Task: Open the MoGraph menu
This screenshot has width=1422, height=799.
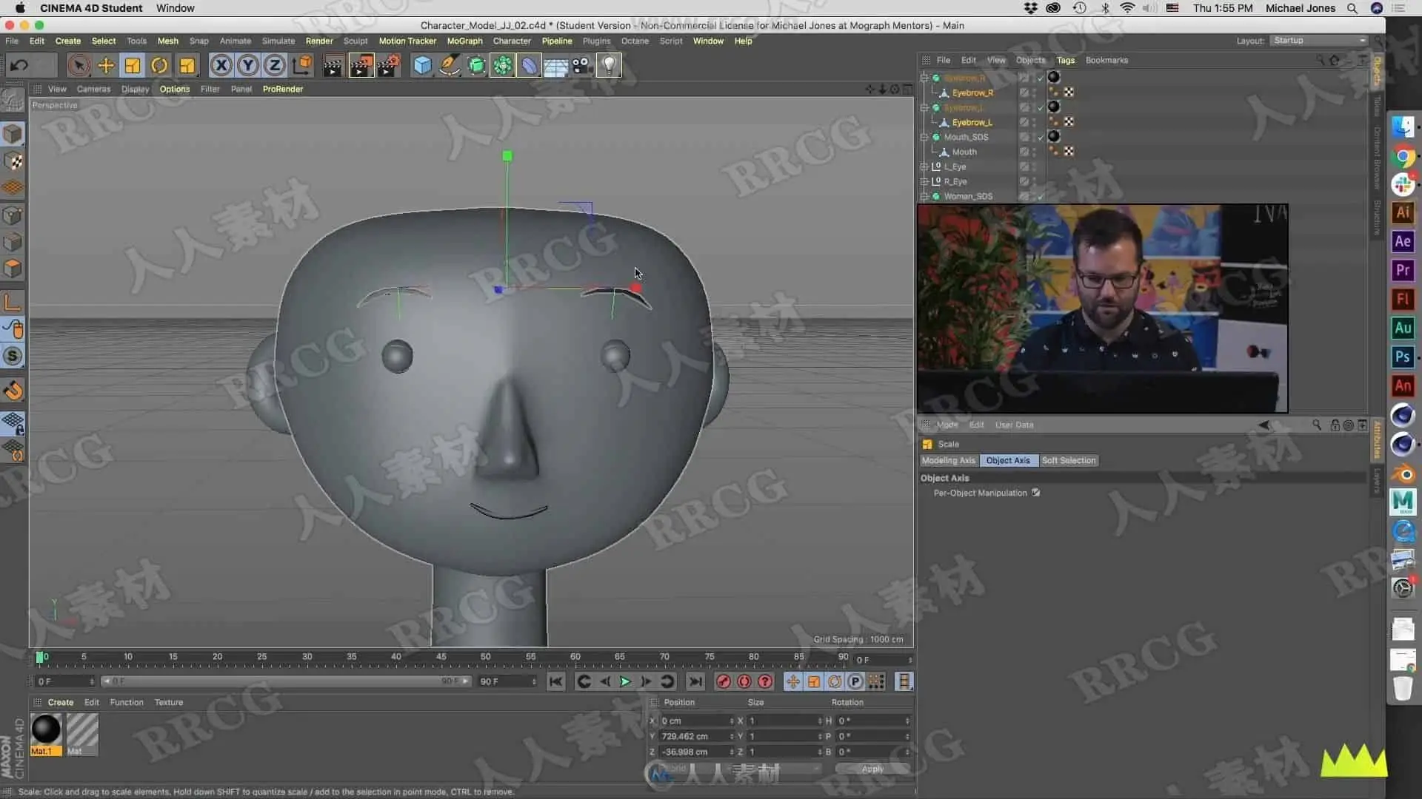Action: 464,41
